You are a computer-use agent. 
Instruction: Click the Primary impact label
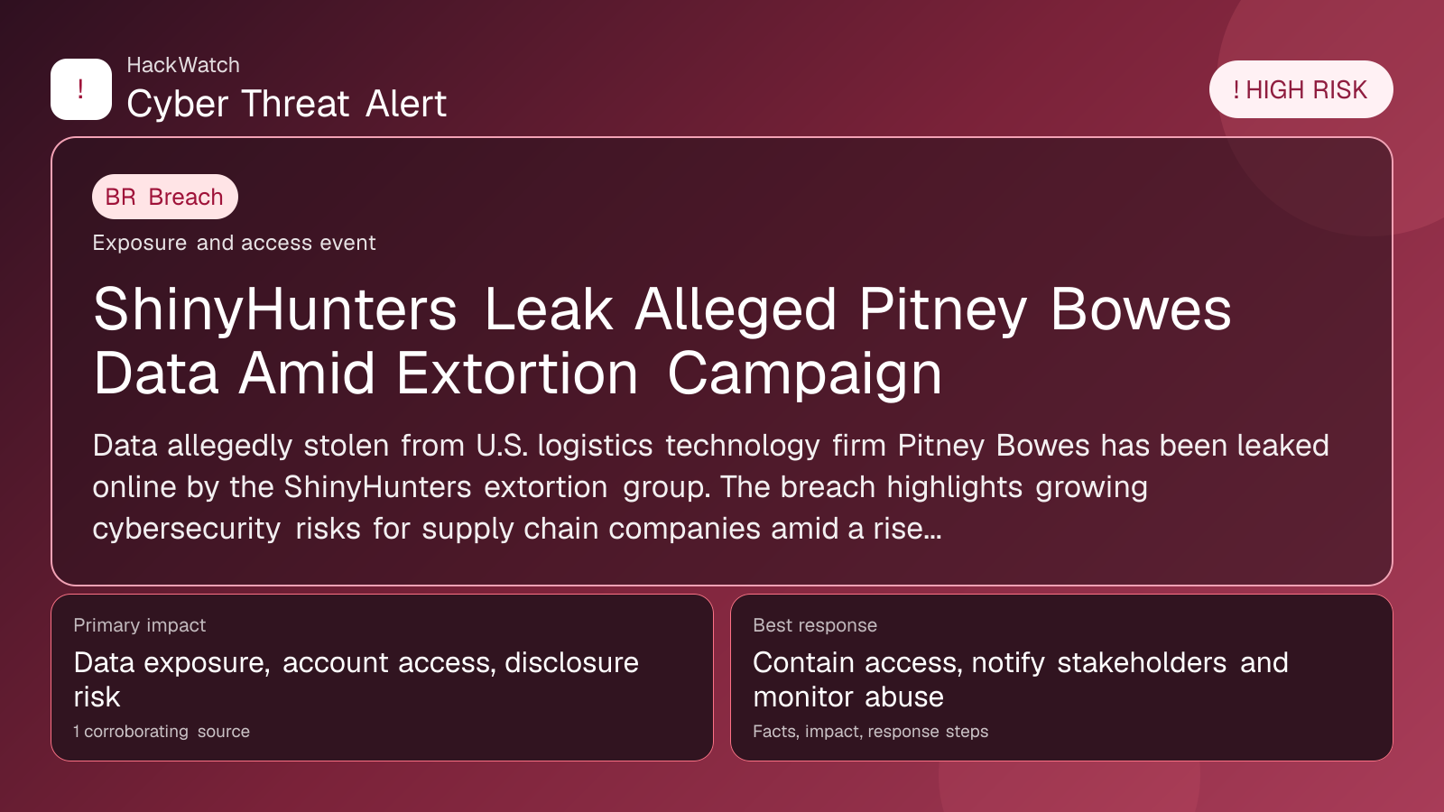pyautogui.click(x=140, y=625)
